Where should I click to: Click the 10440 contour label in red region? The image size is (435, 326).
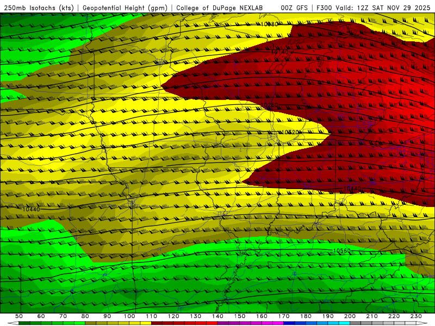pos(352,189)
